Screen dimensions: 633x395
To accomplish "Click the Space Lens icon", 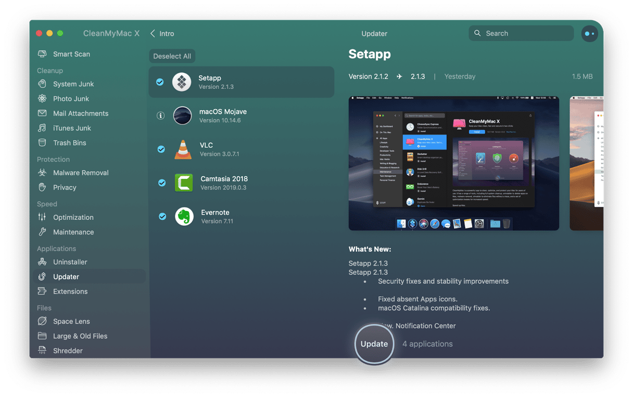I will pos(43,321).
